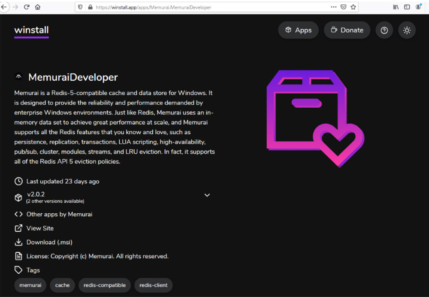Open the browser home page icon
The width and height of the screenshot is (429, 297).
click(x=38, y=7)
